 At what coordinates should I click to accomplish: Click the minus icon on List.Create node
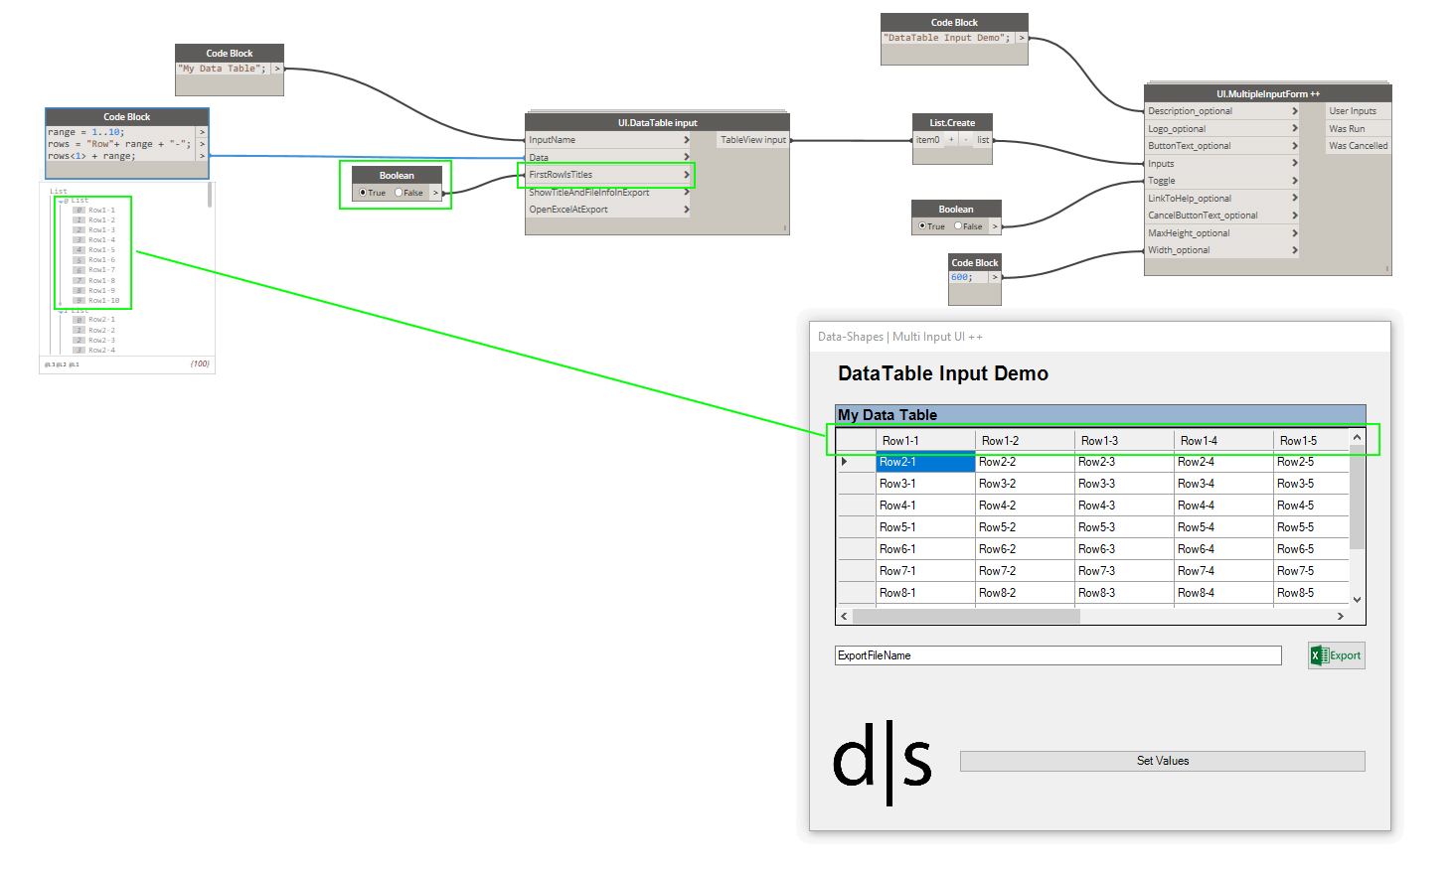965,140
